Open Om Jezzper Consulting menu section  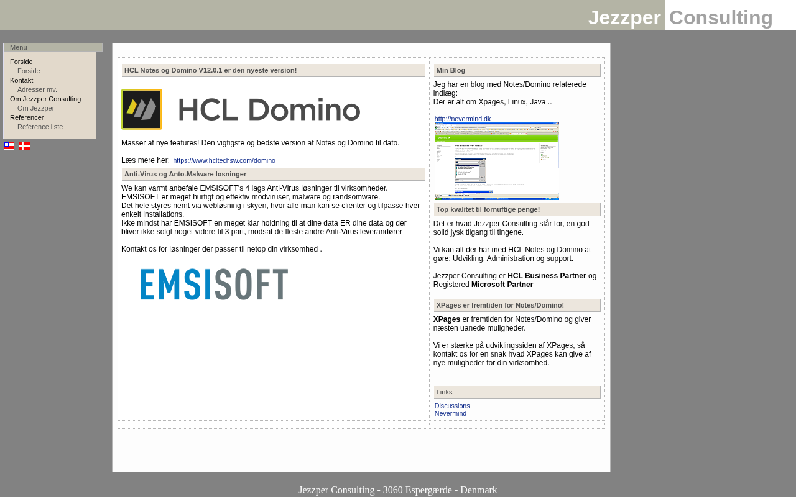(x=45, y=99)
